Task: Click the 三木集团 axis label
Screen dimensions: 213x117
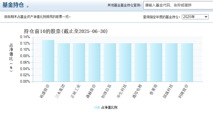Action: coord(60,91)
